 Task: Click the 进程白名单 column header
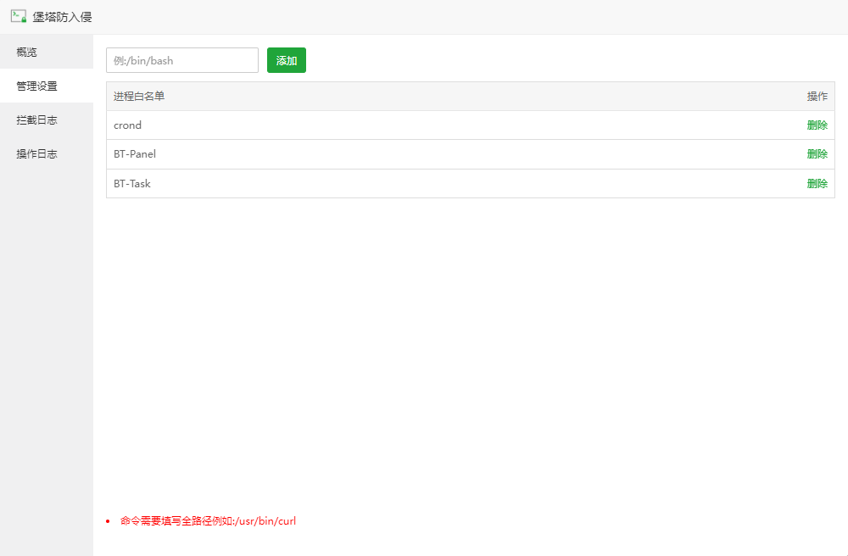tap(139, 97)
